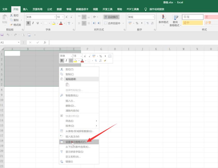Click the Paste clipboard icon in ribbon
The image size is (218, 168).
pos(5,18)
